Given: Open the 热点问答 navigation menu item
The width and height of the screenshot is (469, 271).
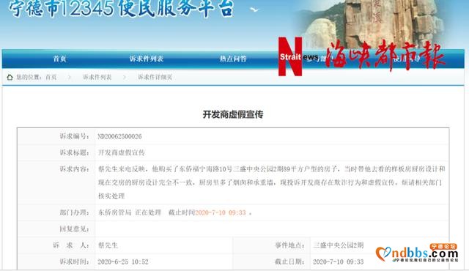Looking at the screenshot, I should point(233,59).
